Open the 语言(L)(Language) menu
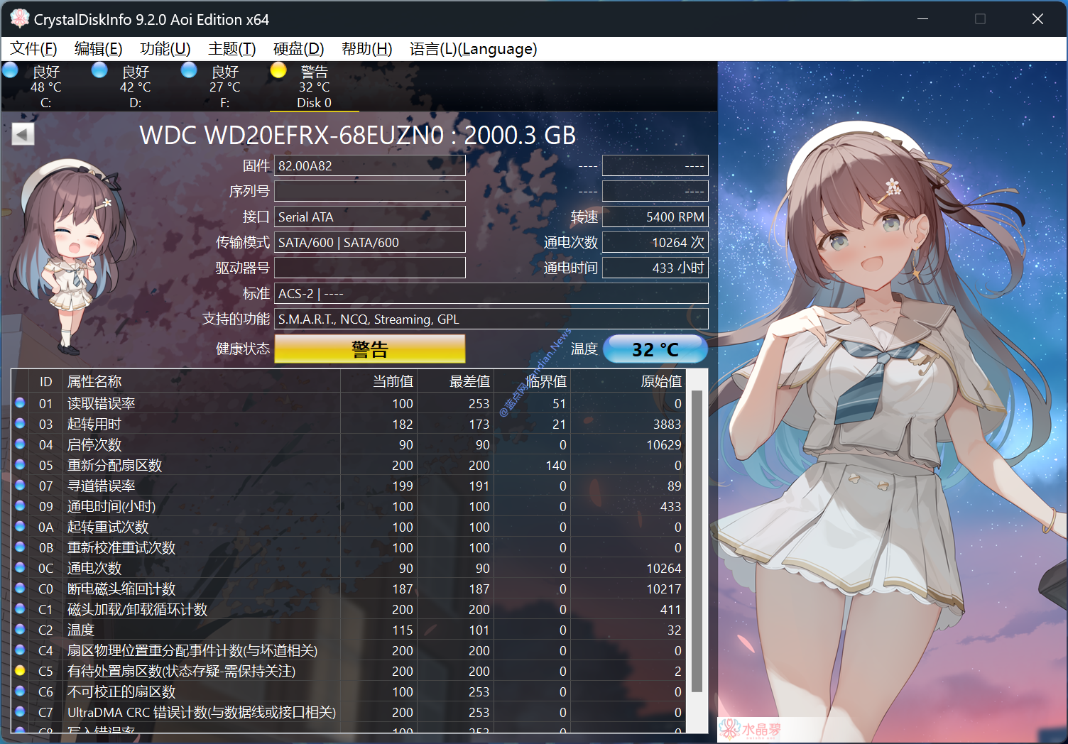Image resolution: width=1068 pixels, height=744 pixels. [473, 49]
